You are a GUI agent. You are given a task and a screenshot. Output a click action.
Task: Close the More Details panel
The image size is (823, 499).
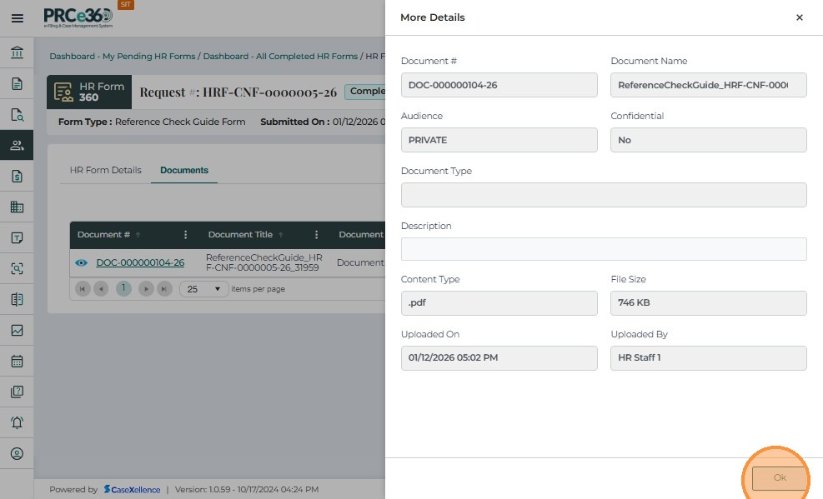pyautogui.click(x=800, y=17)
